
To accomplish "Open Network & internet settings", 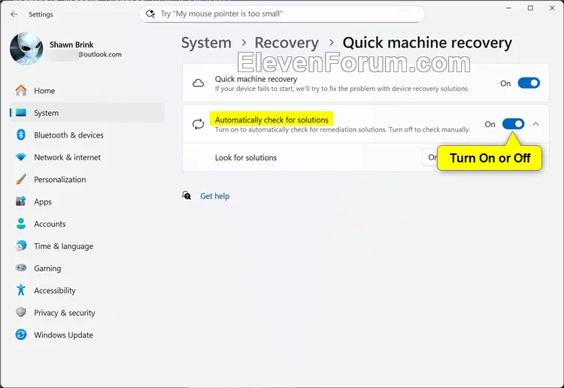I will click(87, 157).
